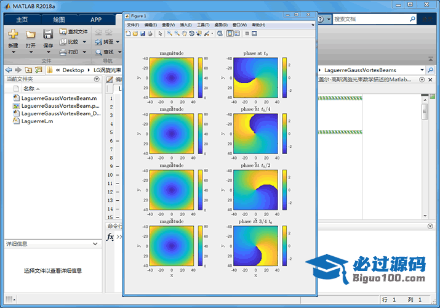Click the 保存 save icon in ribbon
This screenshot has width=440, height=308.
click(48, 34)
